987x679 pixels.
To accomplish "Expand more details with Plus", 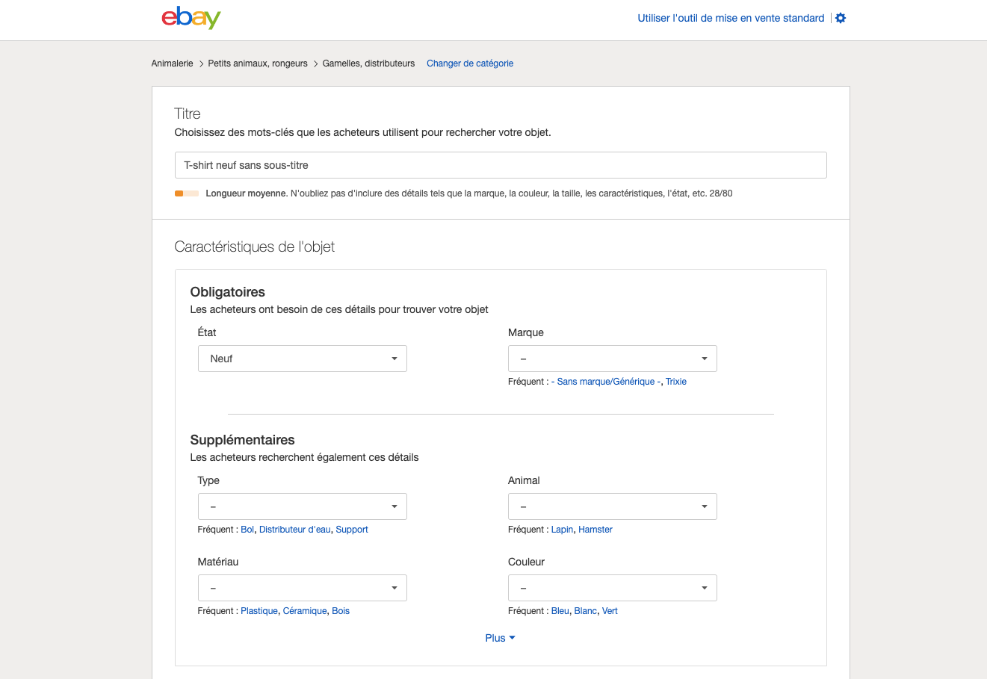I will pyautogui.click(x=500, y=638).
